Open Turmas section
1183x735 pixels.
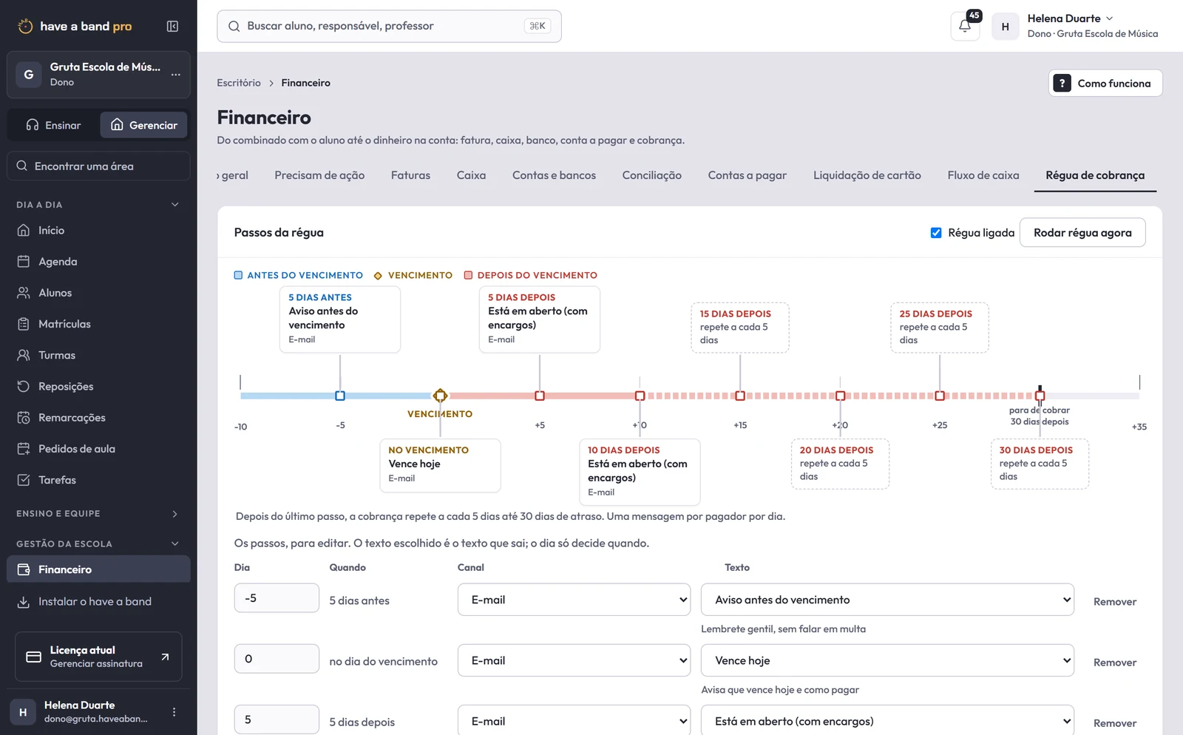98,355
